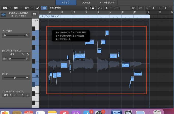The image size is (174, 114).
Task: Click the C3 piano key
Action: [36, 20]
